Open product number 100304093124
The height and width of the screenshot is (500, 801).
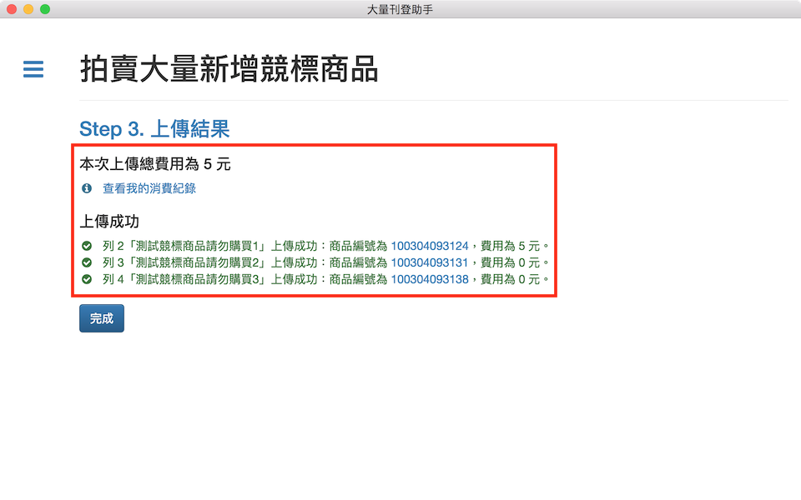click(429, 246)
